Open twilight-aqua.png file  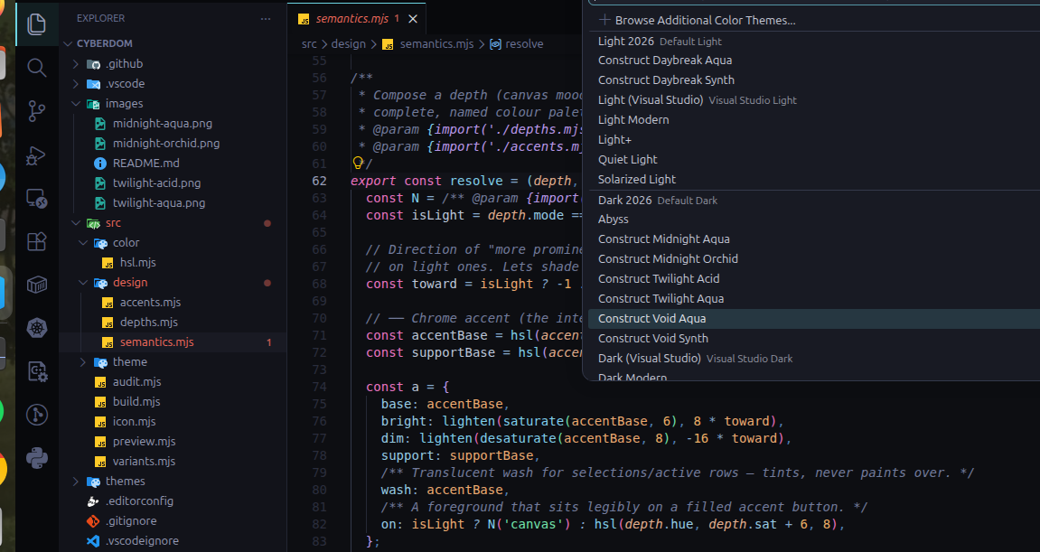158,203
